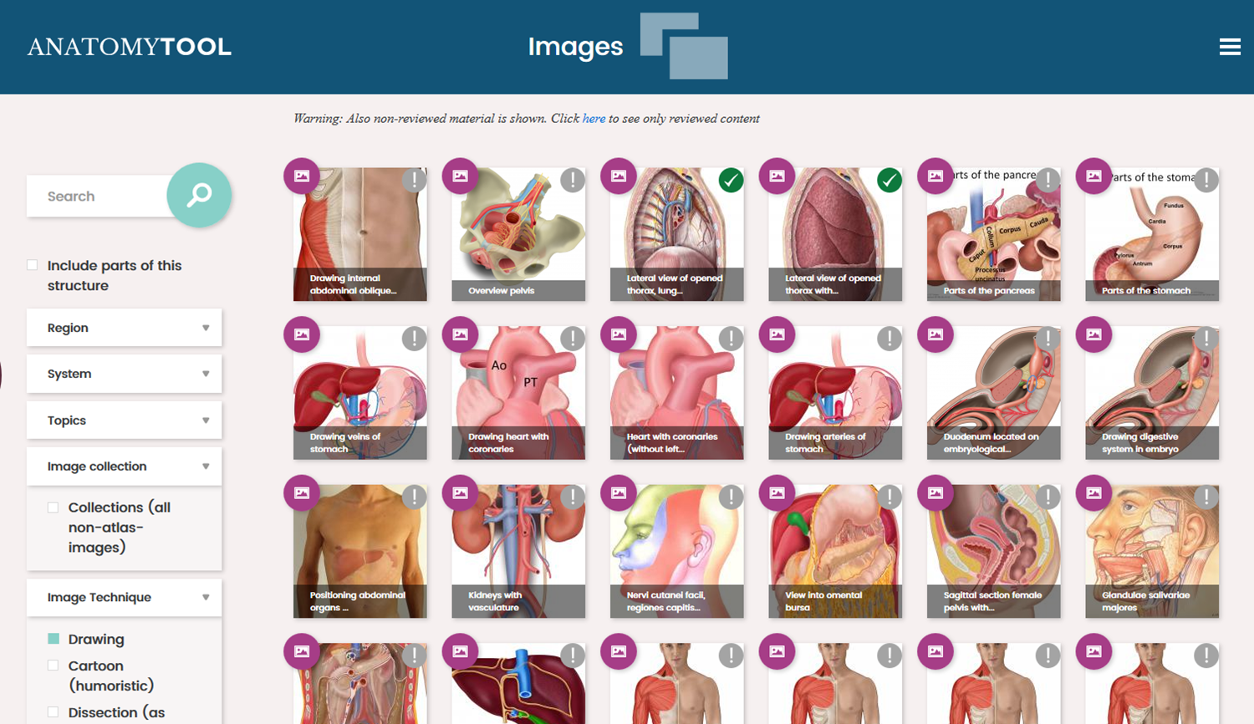Check the Collections all non-atlas-images box

pos(54,507)
